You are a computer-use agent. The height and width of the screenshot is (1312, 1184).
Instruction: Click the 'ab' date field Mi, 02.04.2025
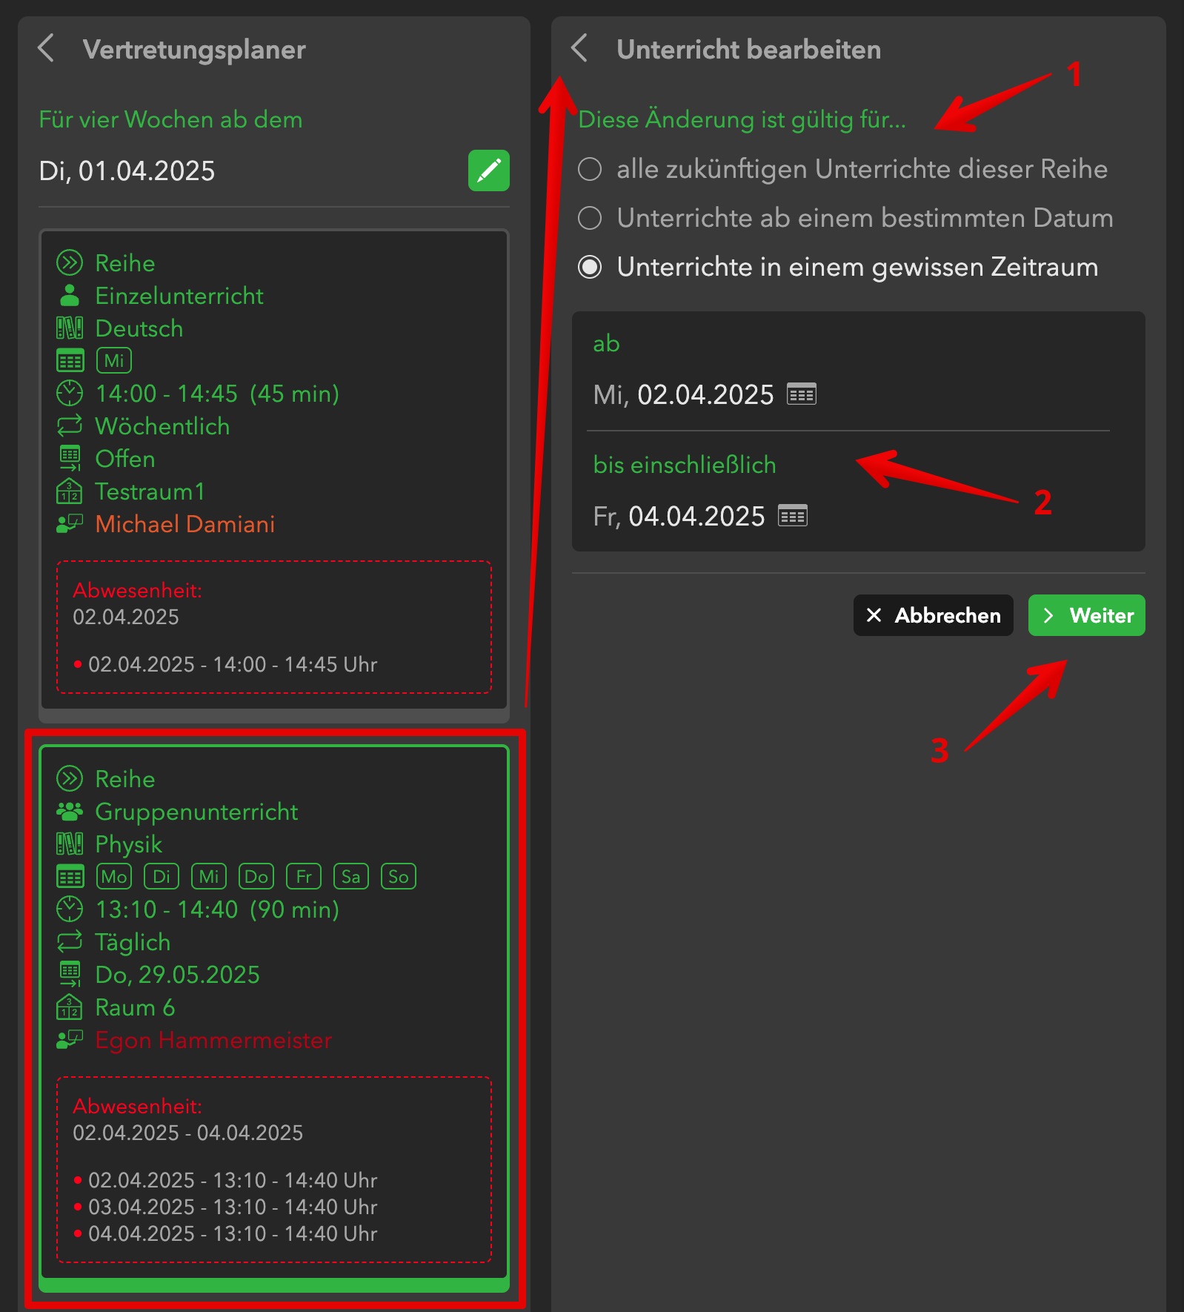(x=683, y=394)
